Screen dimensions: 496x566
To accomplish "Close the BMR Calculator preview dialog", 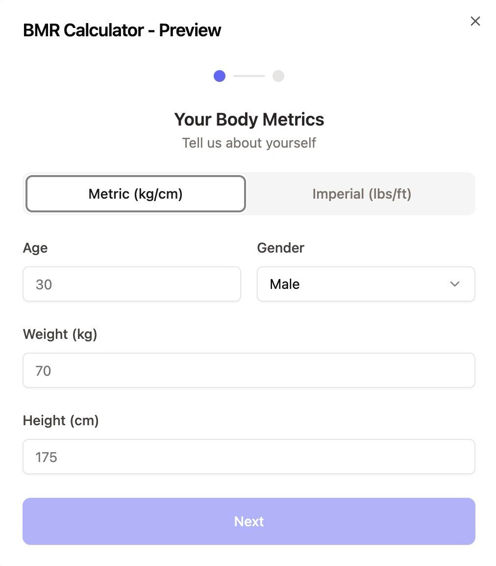I will click(x=475, y=21).
